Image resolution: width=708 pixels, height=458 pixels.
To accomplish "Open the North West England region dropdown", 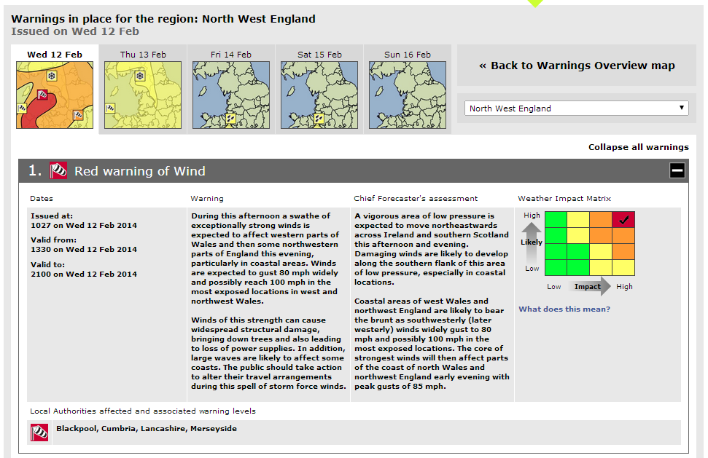I will (x=576, y=108).
